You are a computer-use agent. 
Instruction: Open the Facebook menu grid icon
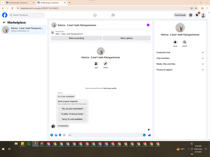coord(191,15)
